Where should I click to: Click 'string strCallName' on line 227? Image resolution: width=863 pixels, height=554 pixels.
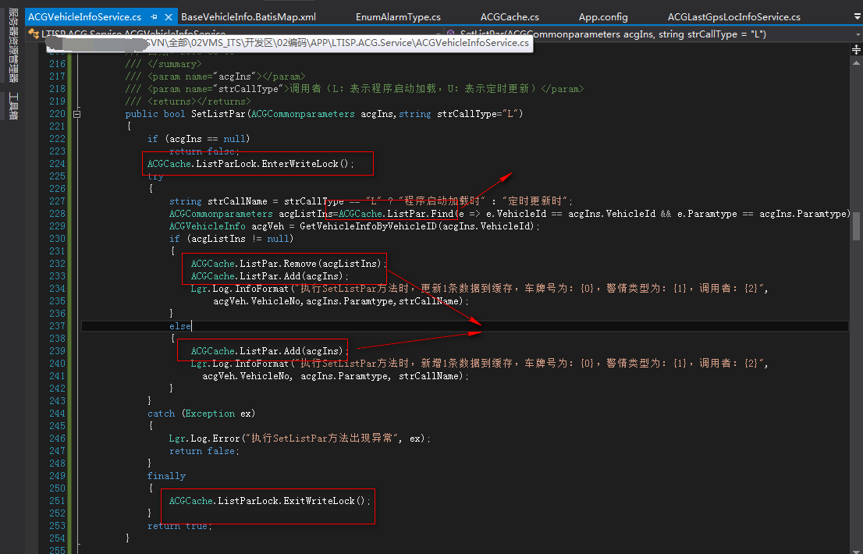click(218, 201)
